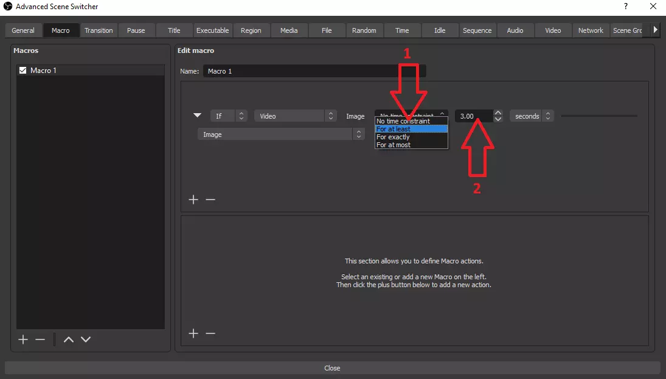666x379 pixels.
Task: Remove selected macro with minus icon
Action: [40, 339]
